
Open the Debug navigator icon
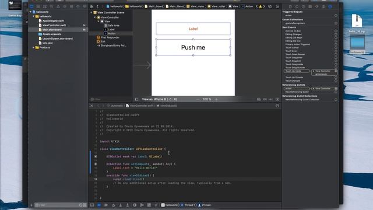pos(71,6)
